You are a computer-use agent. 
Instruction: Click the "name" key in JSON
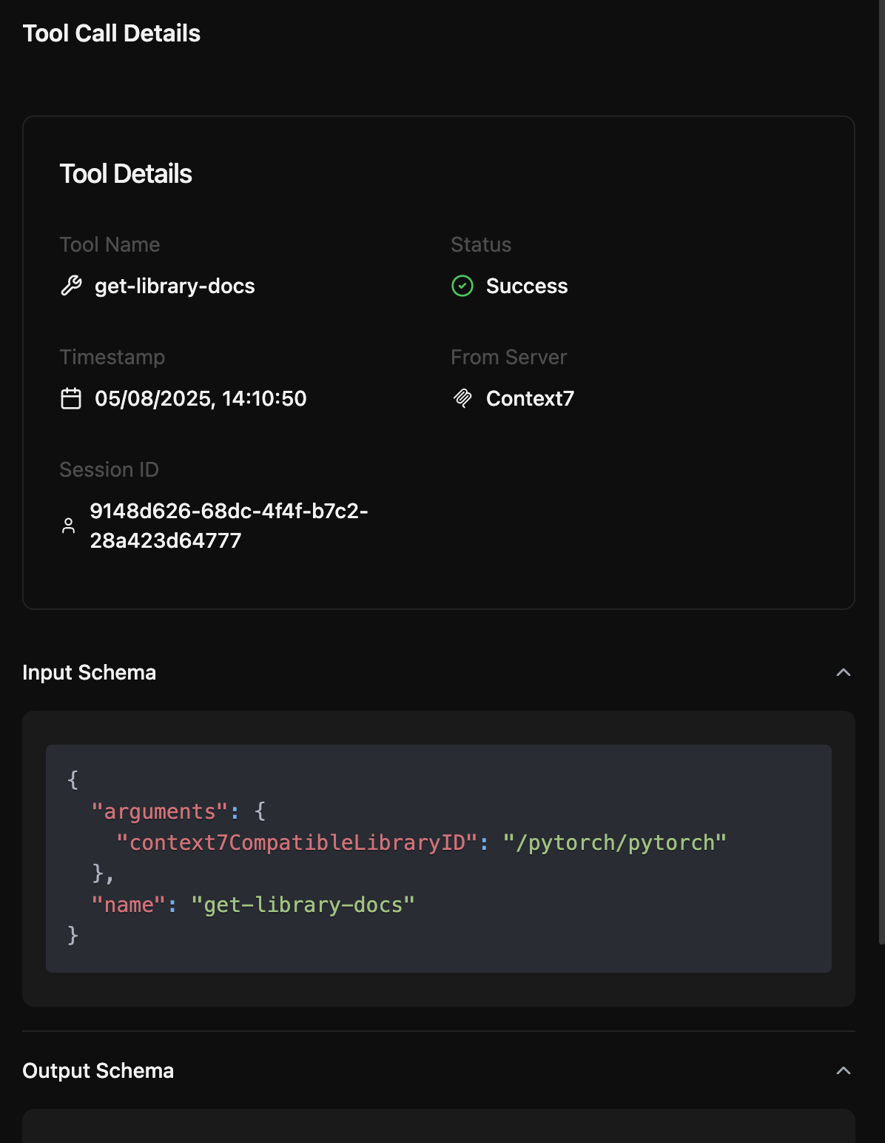coord(128,905)
